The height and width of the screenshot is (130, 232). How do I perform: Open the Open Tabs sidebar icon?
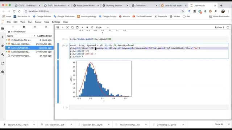[x=3, y=63]
